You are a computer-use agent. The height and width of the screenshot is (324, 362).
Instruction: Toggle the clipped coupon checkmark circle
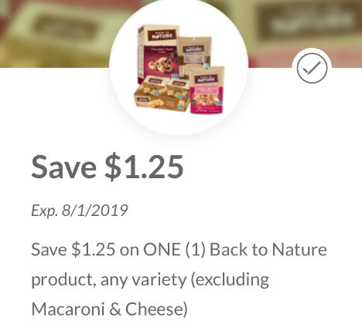pyautogui.click(x=312, y=68)
